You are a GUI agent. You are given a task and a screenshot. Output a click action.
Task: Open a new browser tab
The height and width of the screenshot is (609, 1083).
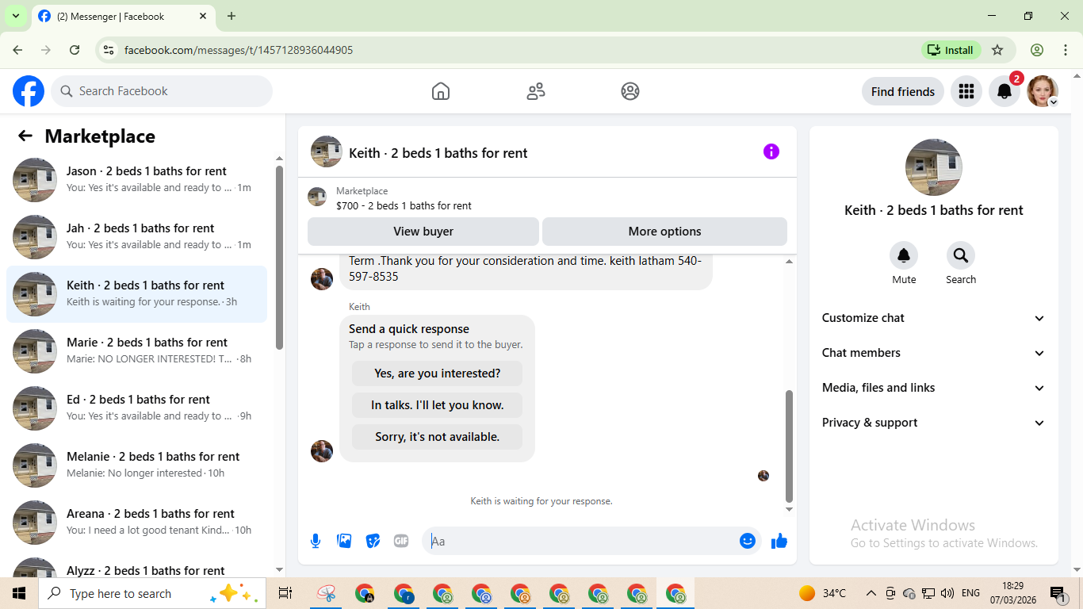232,16
